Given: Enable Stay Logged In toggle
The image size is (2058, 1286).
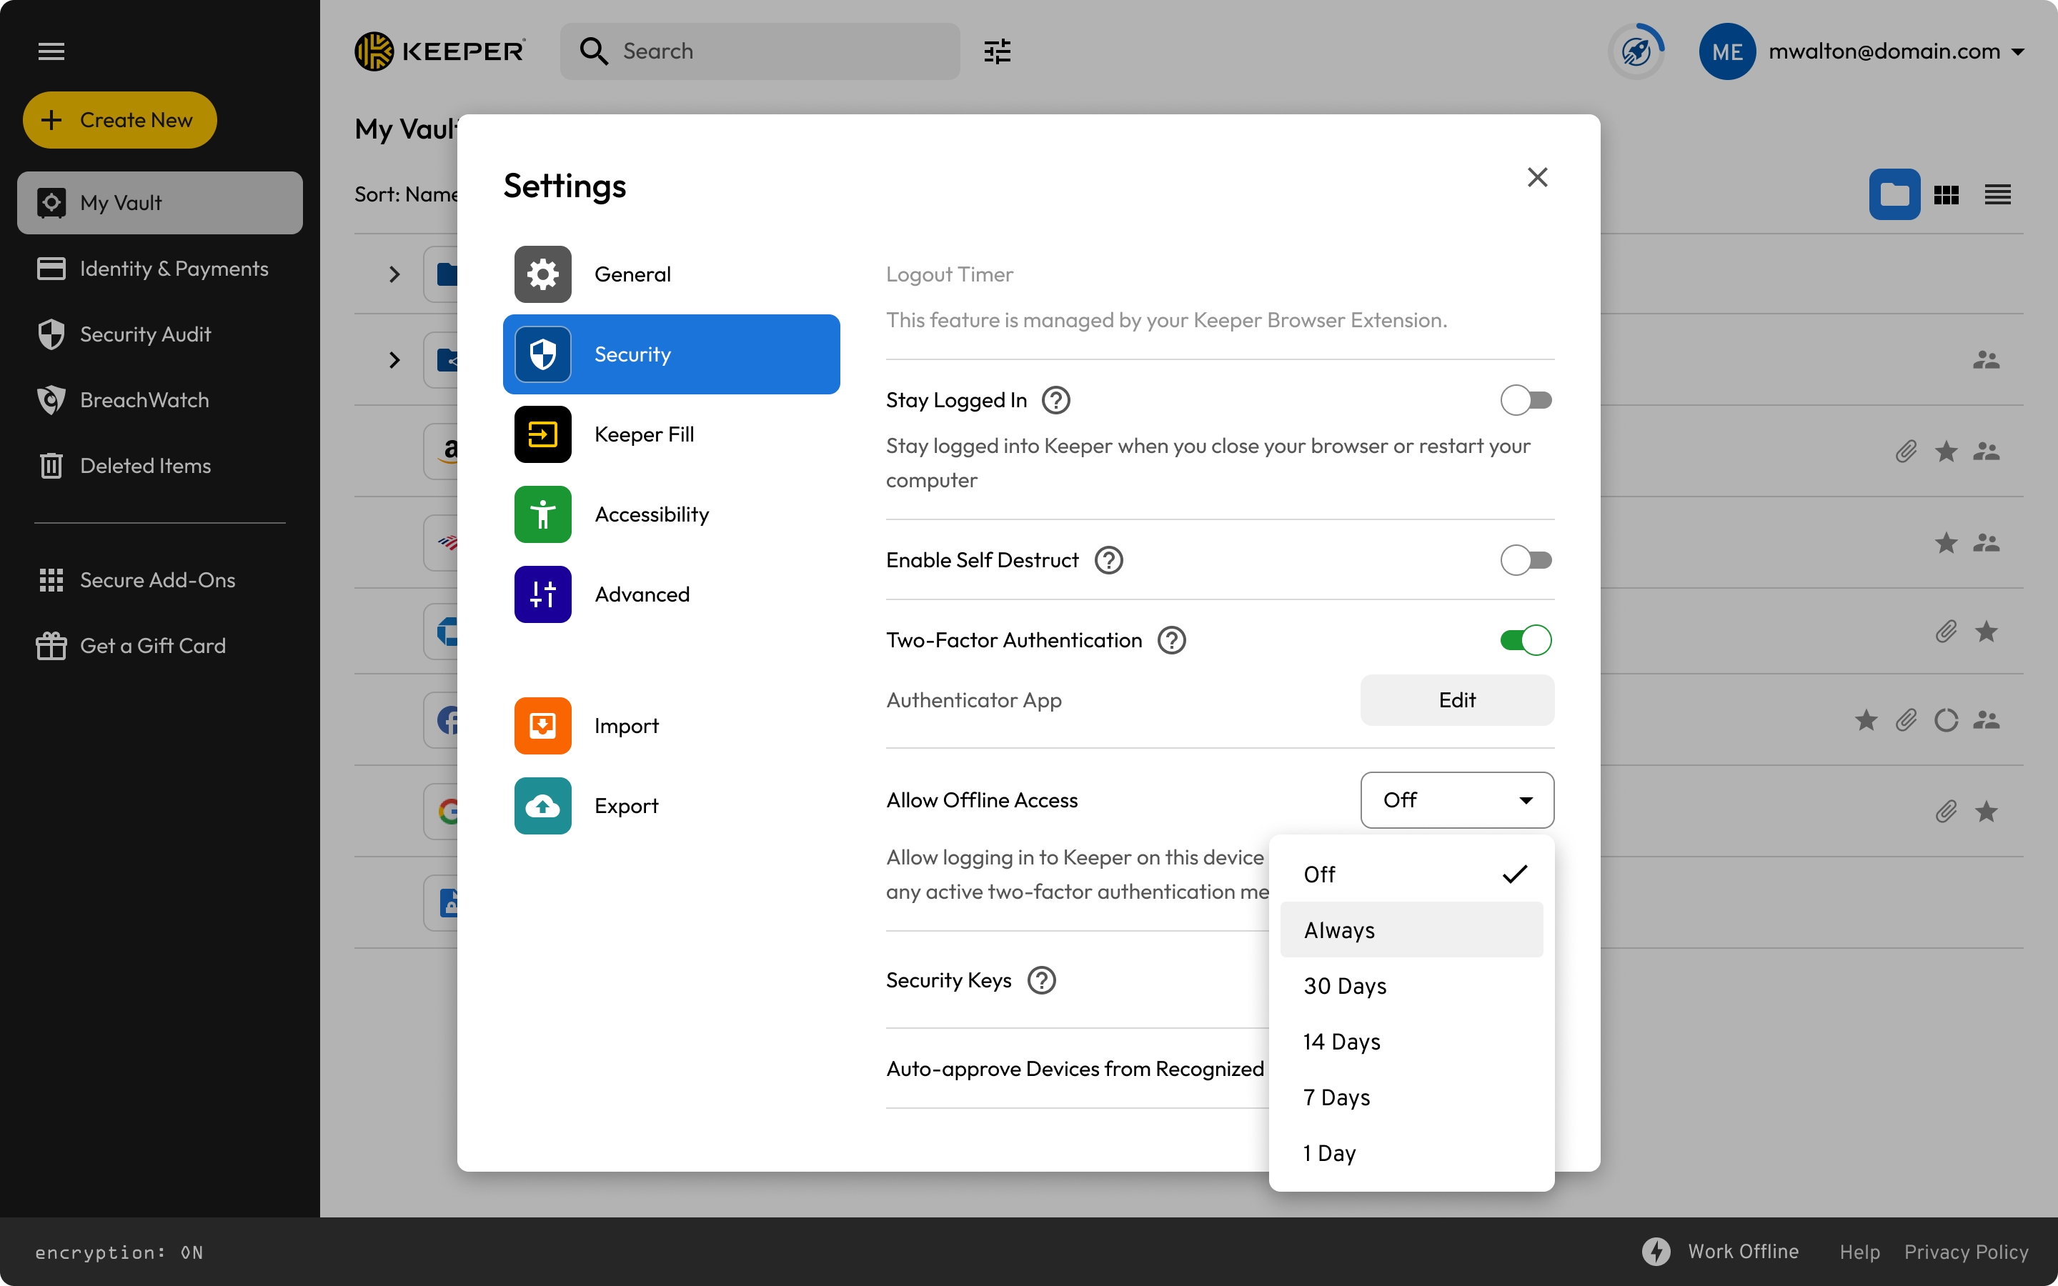Looking at the screenshot, I should tap(1526, 400).
